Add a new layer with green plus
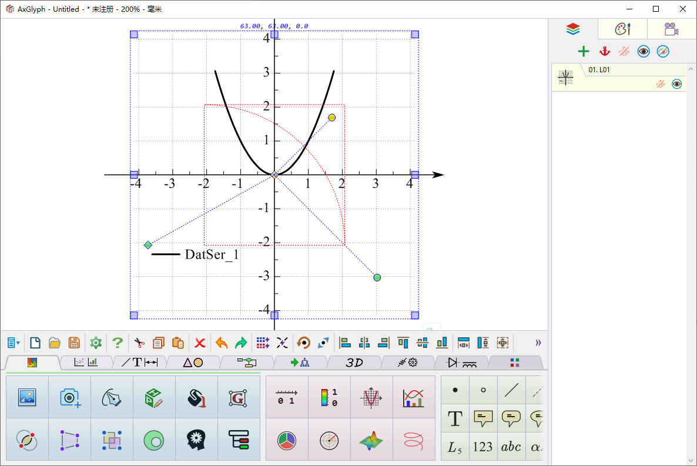The width and height of the screenshot is (697, 466). pos(583,51)
